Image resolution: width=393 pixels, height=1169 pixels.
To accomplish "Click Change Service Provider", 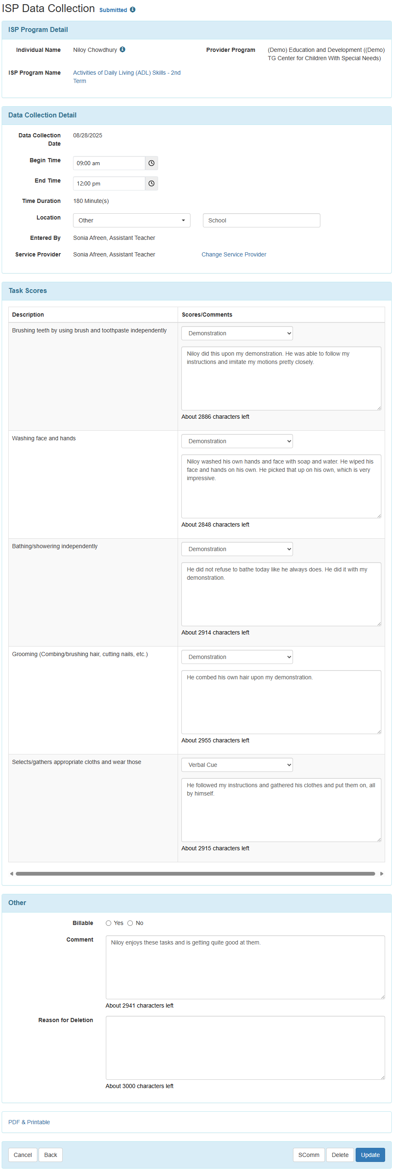I will pyautogui.click(x=234, y=254).
